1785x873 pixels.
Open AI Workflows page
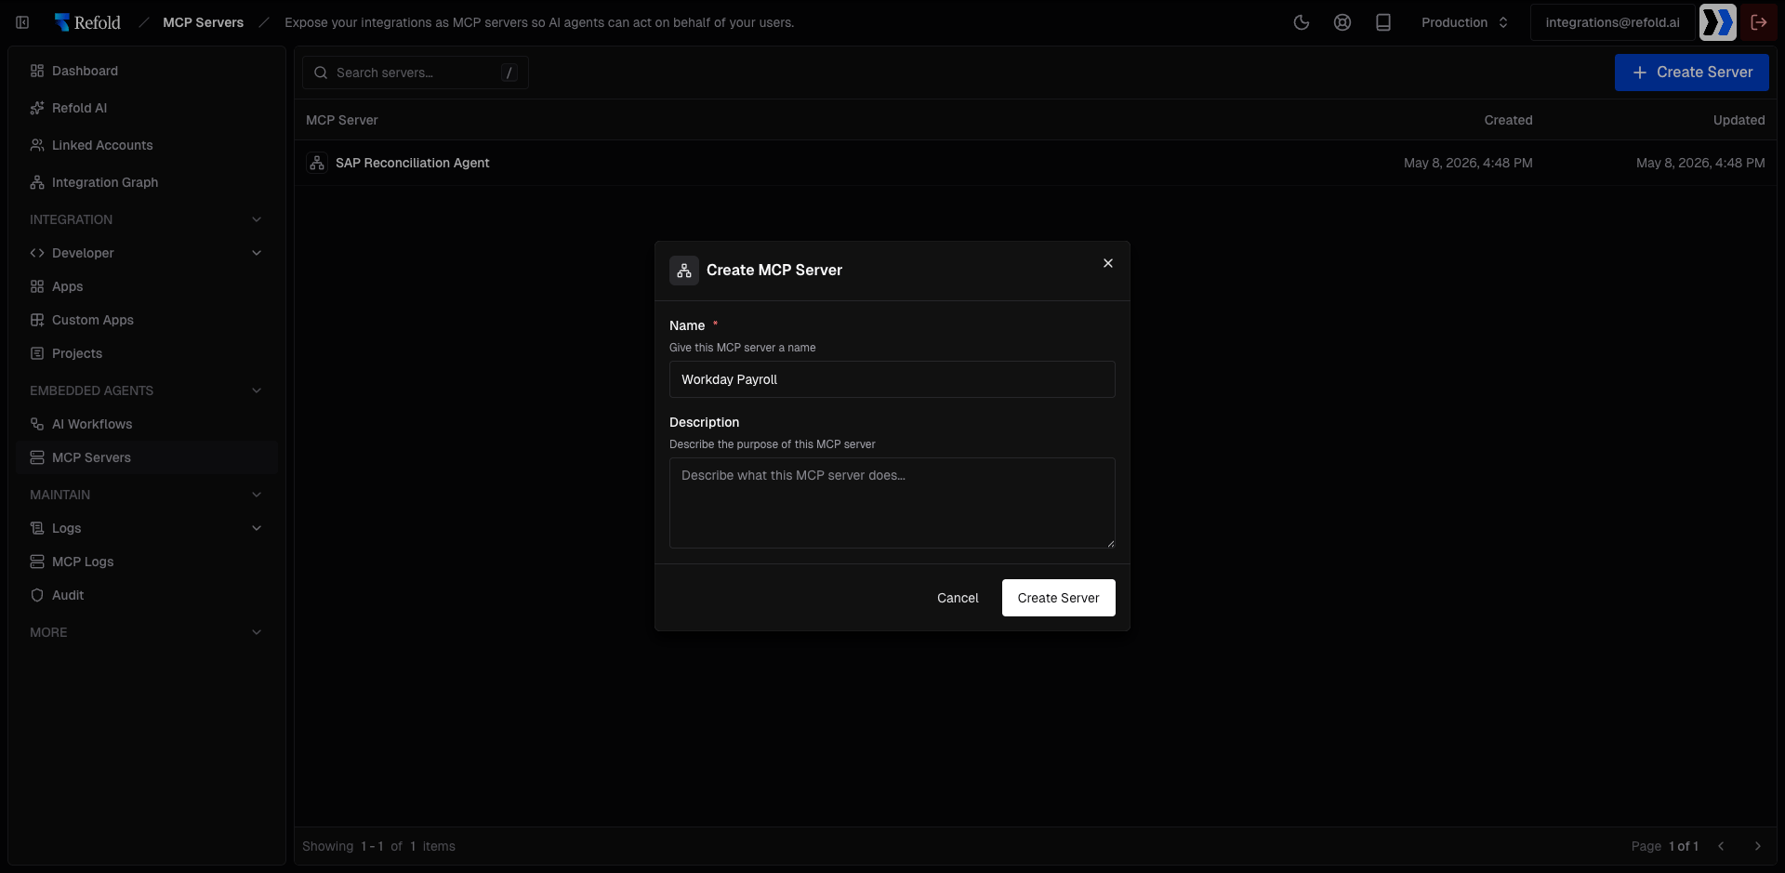147,424
